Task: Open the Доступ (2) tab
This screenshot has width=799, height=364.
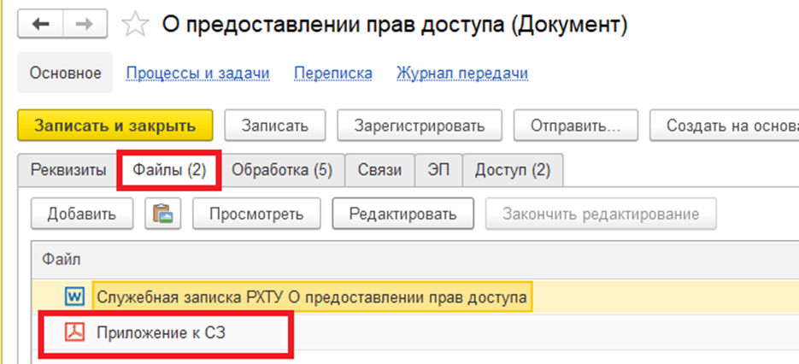Action: [x=512, y=170]
